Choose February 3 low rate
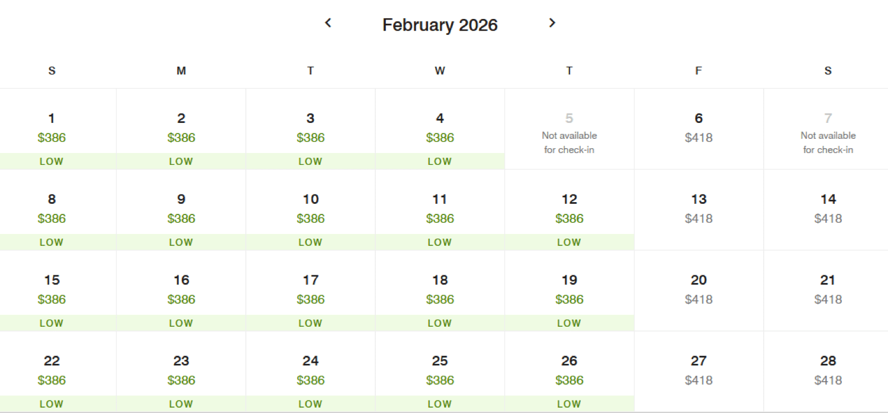 [x=310, y=129]
